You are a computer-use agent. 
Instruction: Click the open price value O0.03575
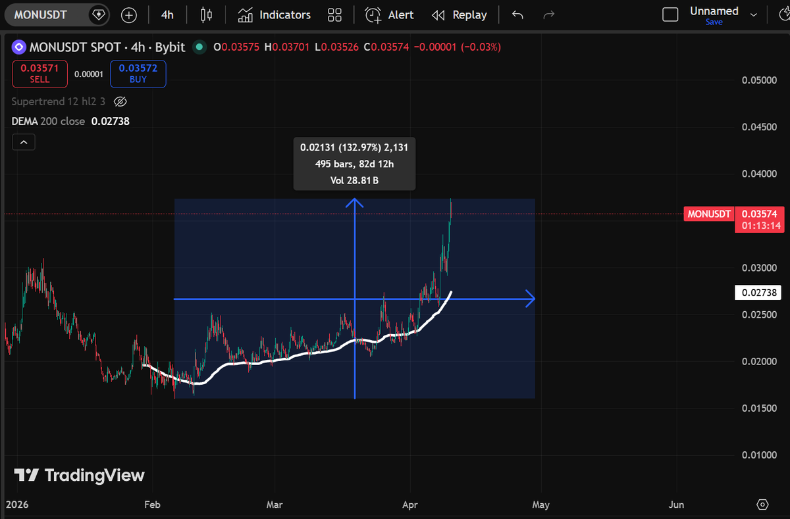click(238, 47)
